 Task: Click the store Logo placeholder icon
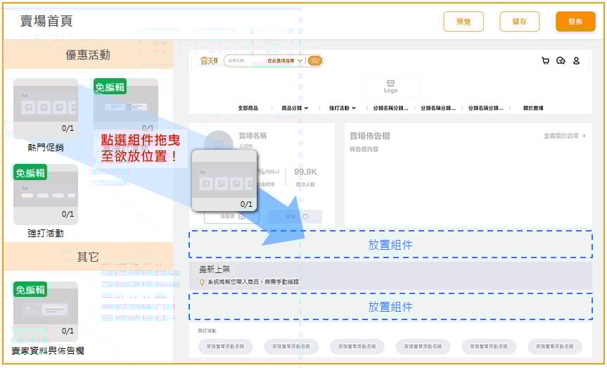click(390, 84)
